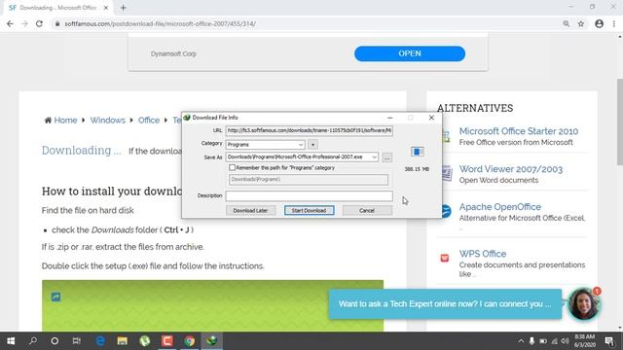Open a new Chrome tab
Screen dimensions: 623x350
(124, 8)
